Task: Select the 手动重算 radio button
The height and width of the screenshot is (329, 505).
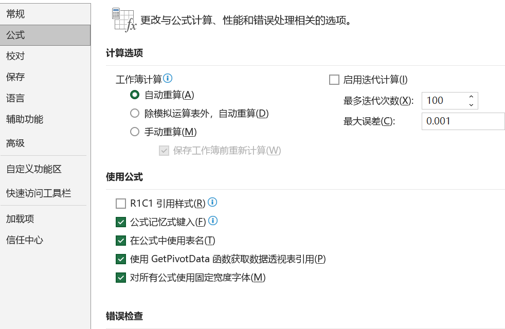Action: (134, 132)
